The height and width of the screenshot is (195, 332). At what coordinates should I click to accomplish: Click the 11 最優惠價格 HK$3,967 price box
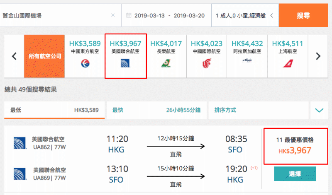[295, 146]
